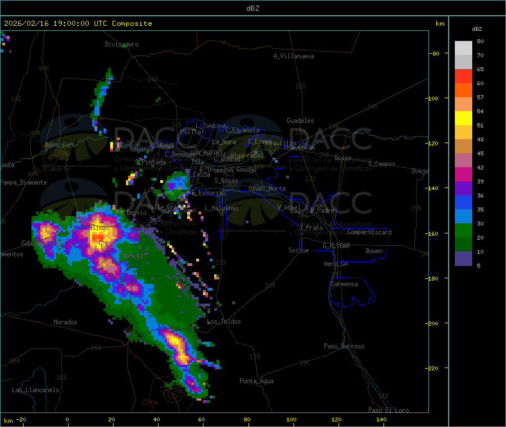Click the '-220' vertical axis label
This screenshot has width=506, height=427.
(431, 368)
